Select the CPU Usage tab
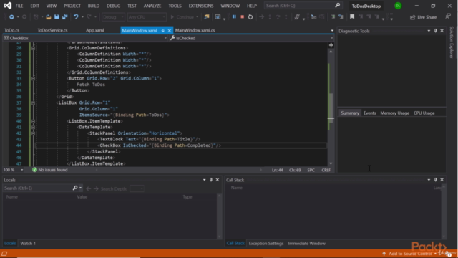The image size is (458, 258). point(424,113)
